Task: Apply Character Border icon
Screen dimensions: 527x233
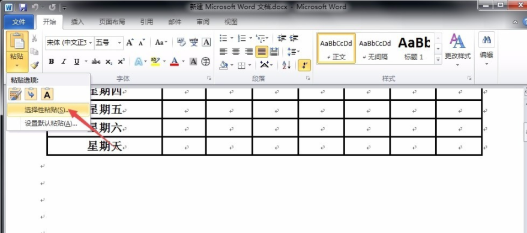Action: pos(206,42)
